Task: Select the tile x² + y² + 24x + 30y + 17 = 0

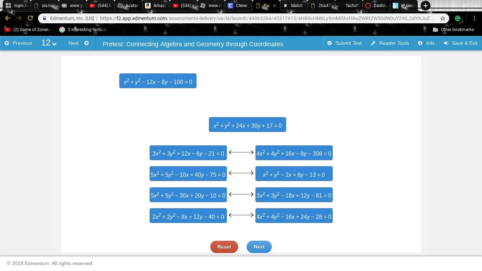Action: 247,125
